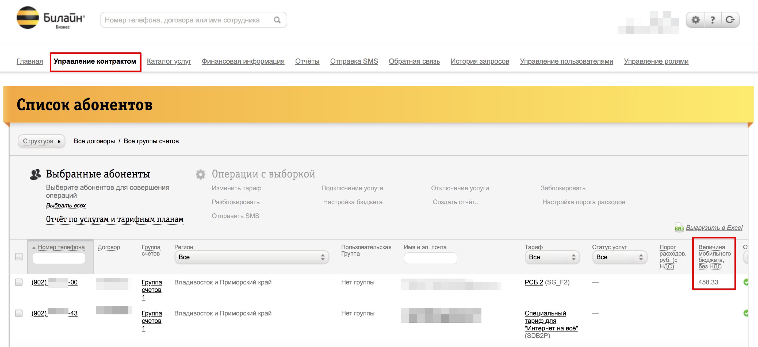Image resolution: width=758 pixels, height=347 pixels.
Task: Open the Статус услуг filter dropdown
Action: coord(619,257)
